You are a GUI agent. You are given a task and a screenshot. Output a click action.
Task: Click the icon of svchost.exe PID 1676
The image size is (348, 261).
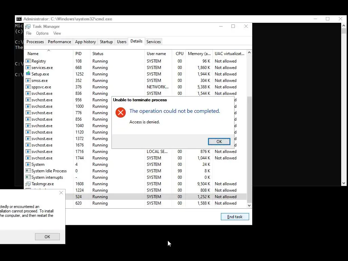(28, 145)
